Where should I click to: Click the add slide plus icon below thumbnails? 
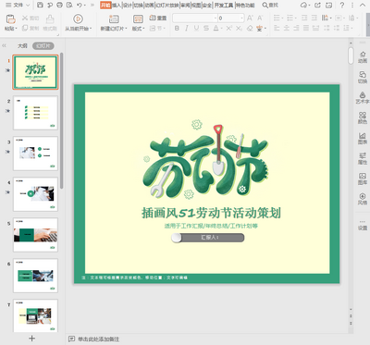31,339
